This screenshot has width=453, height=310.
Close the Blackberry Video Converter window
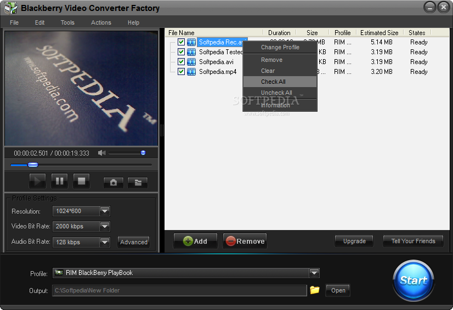pyautogui.click(x=444, y=7)
